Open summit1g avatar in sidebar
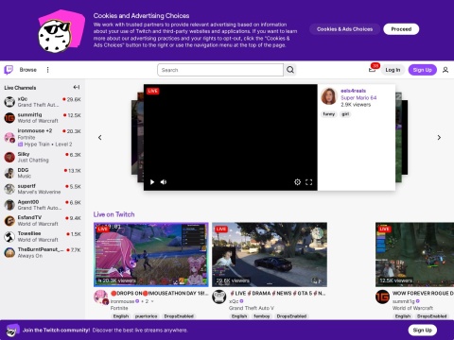This screenshot has height=340, width=454. click(9, 118)
